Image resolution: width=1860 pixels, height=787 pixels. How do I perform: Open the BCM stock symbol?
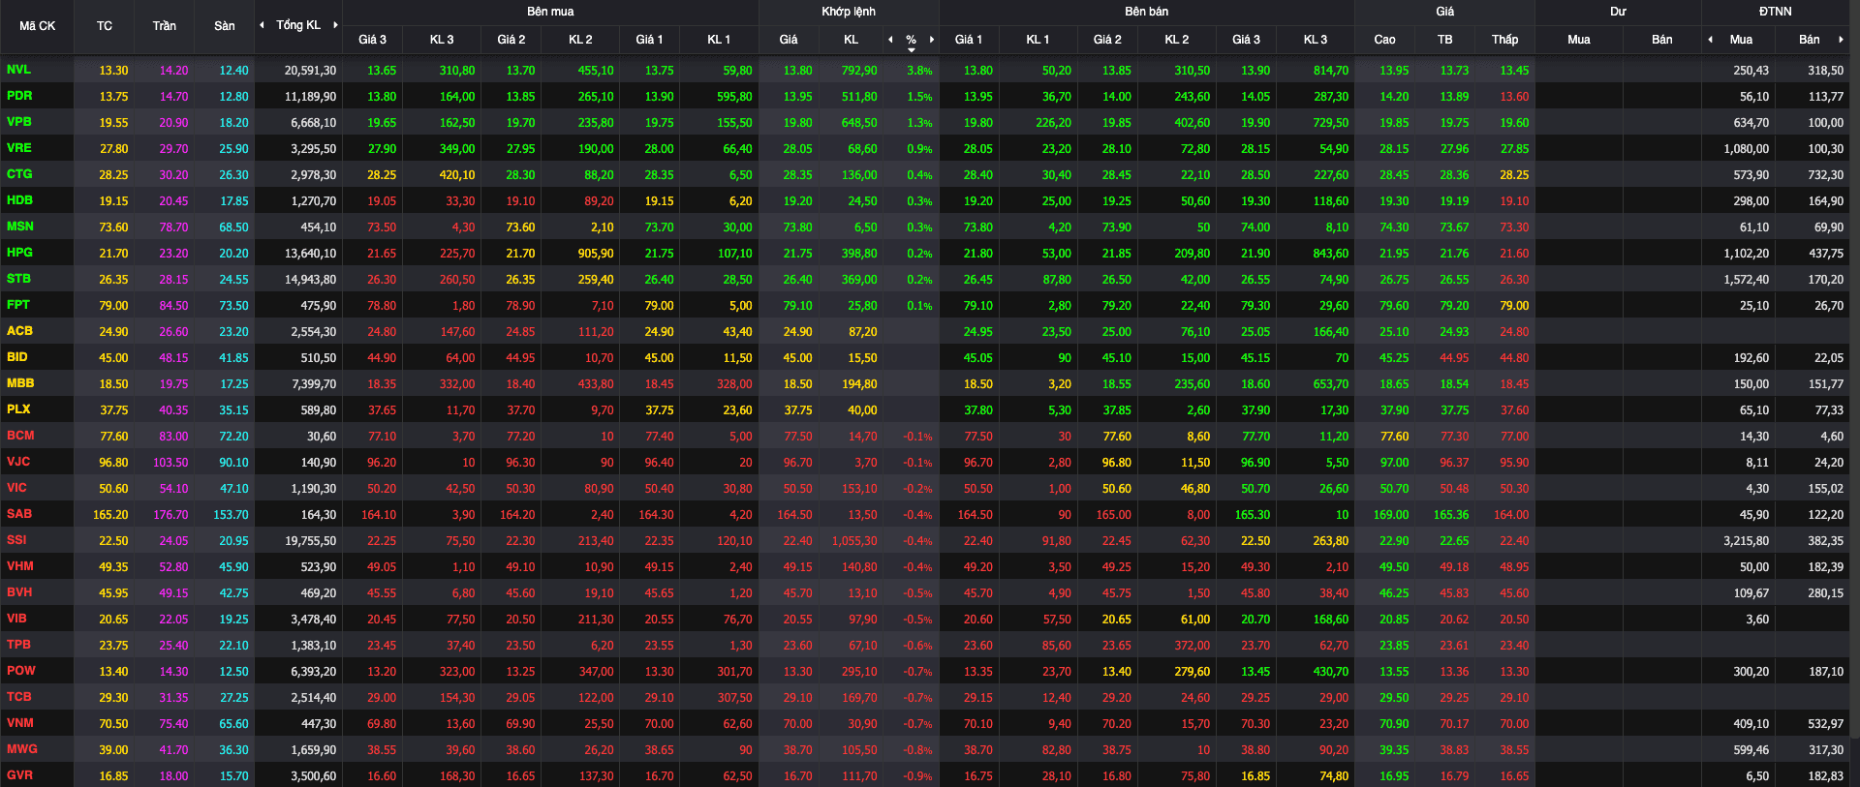tap(20, 436)
